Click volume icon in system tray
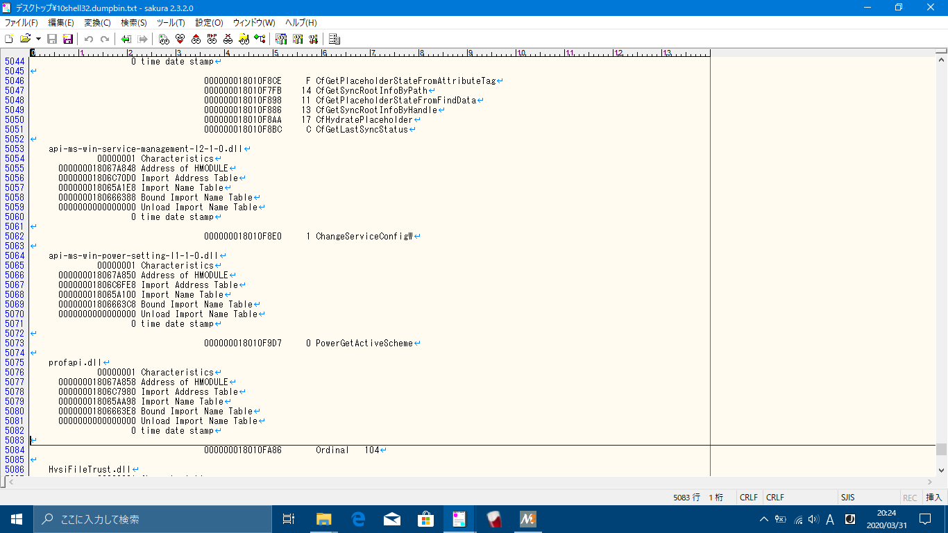948x533 pixels. click(813, 519)
